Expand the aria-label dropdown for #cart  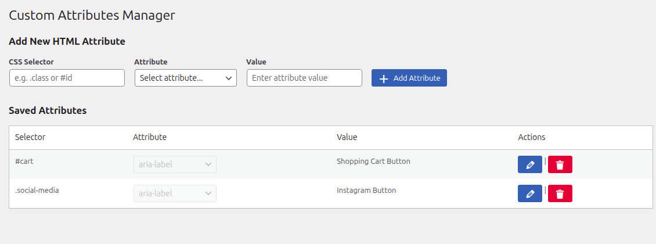[175, 164]
